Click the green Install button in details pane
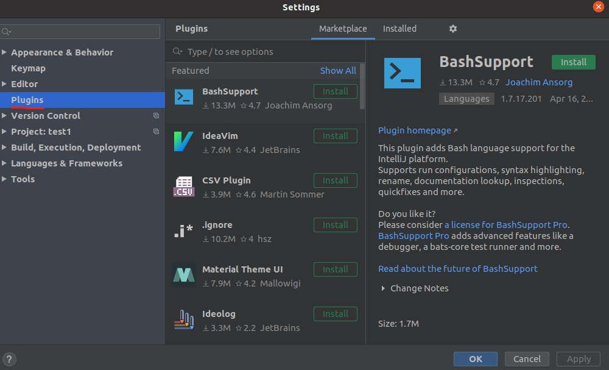Image resolution: width=609 pixels, height=370 pixels. point(574,62)
